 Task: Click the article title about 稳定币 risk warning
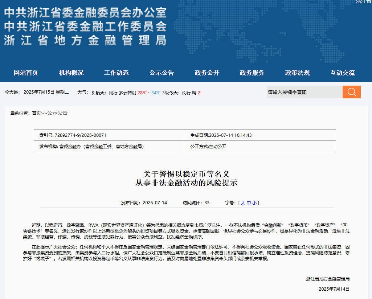pyautogui.click(x=186, y=178)
